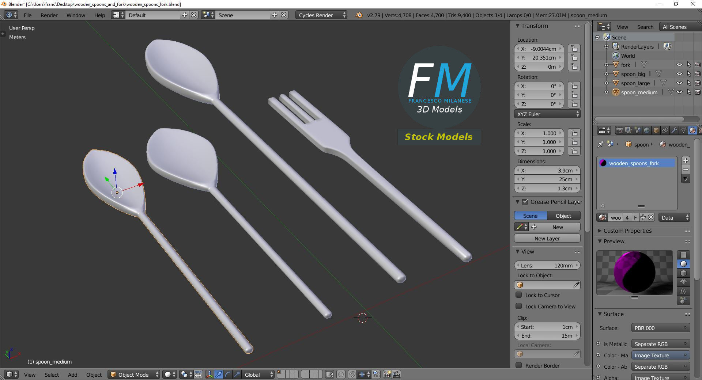Open XYZ Euler rotation mode dropdown

pos(547,114)
